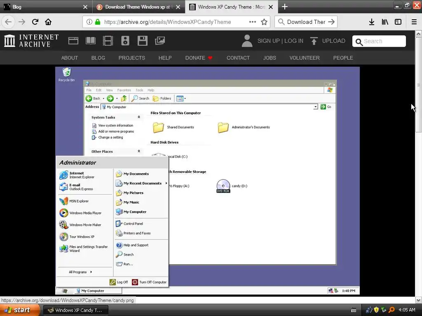
Task: Open the browser home page
Action: click(x=48, y=22)
